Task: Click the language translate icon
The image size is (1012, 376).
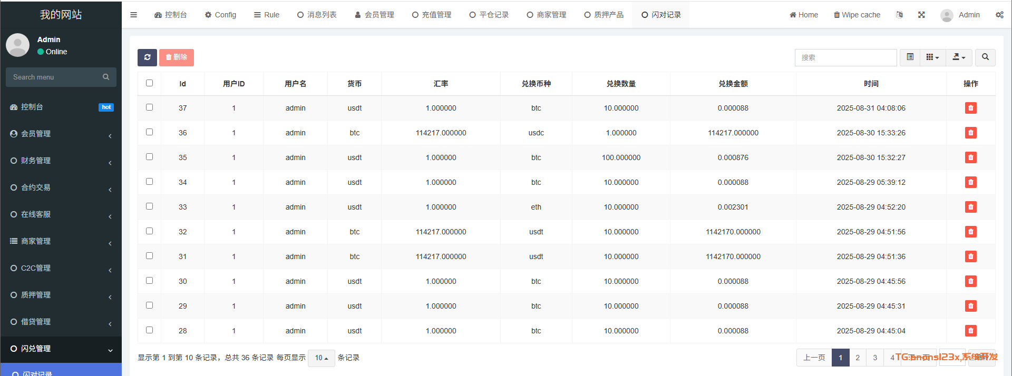Action: coord(899,15)
